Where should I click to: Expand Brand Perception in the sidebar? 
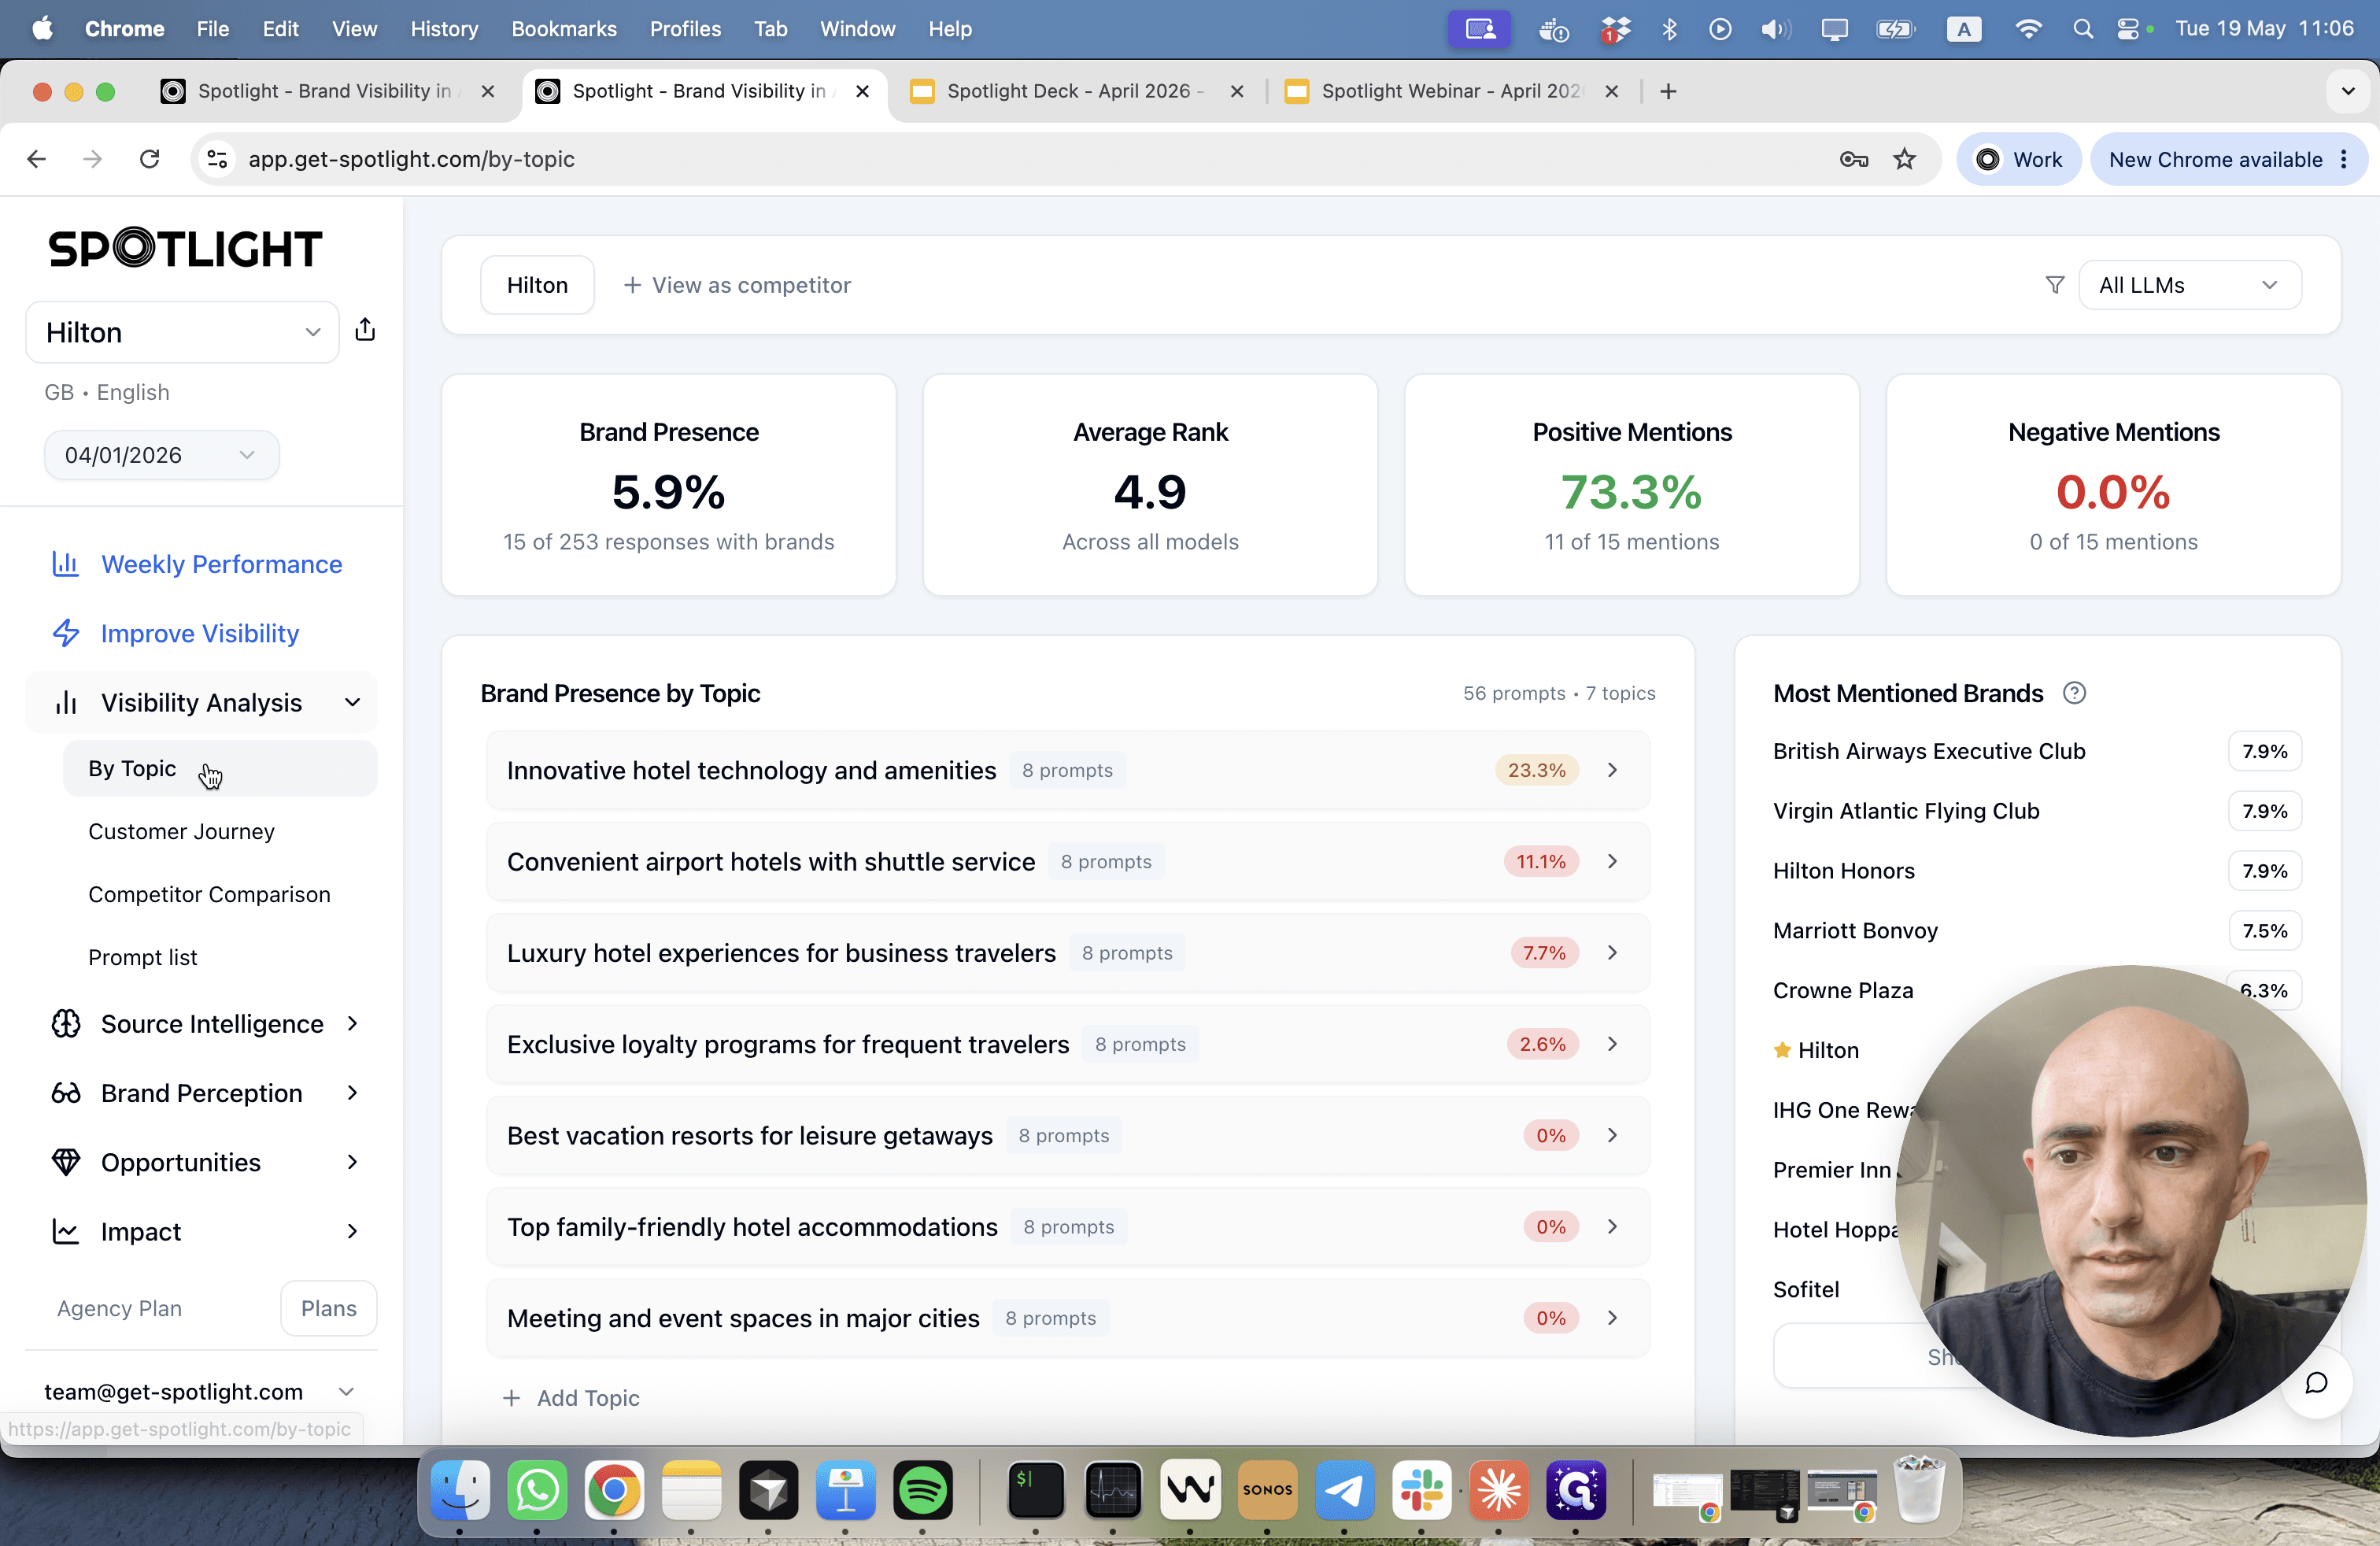(201, 1092)
